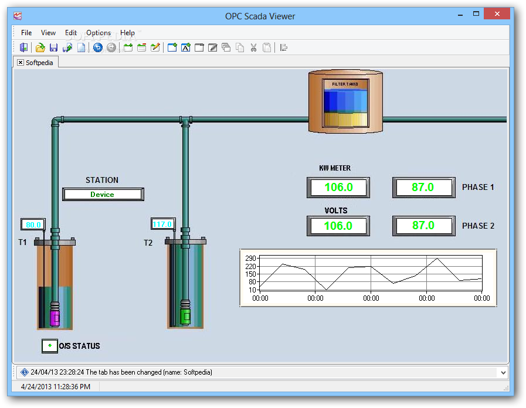
Task: Click the blue info icon in log bar
Action: (24, 372)
